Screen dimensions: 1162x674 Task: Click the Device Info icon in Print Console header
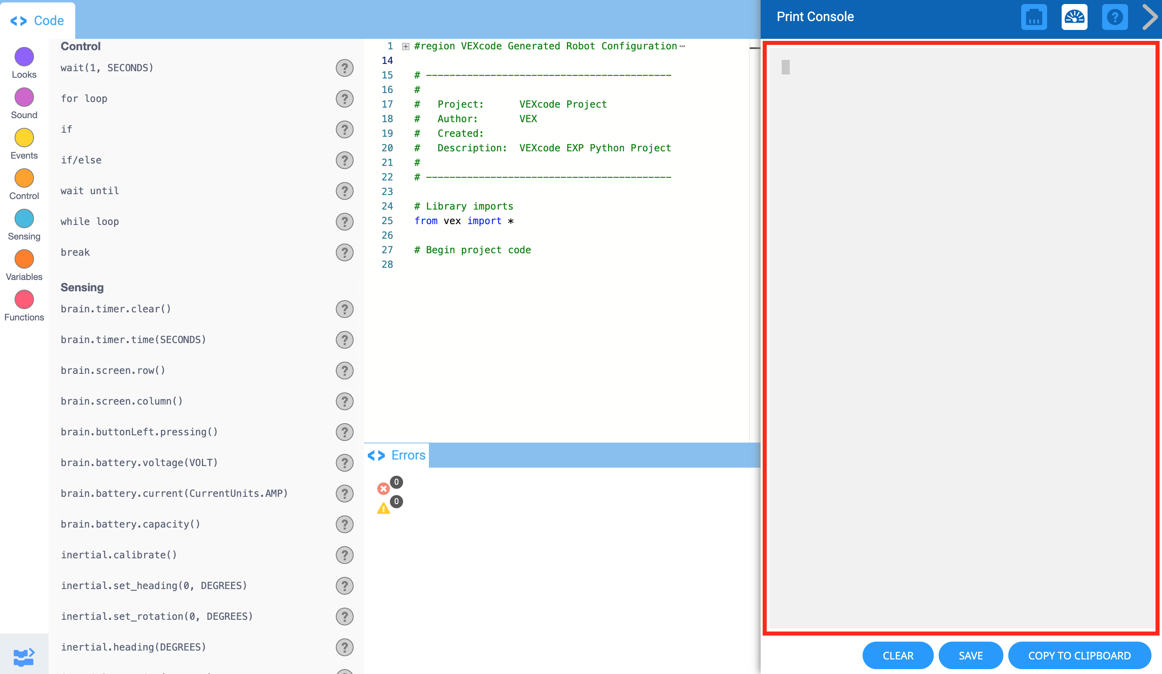(1034, 17)
